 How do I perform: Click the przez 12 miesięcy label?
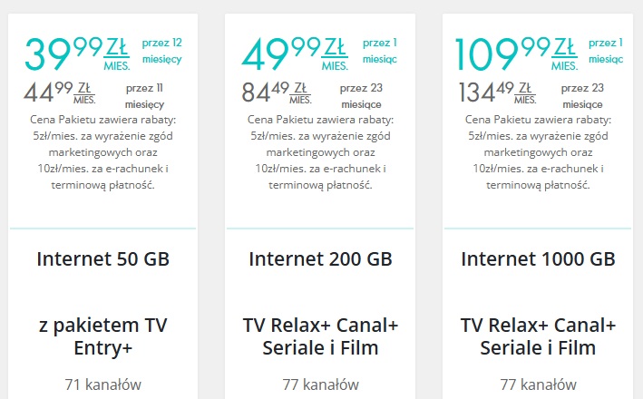[162, 52]
